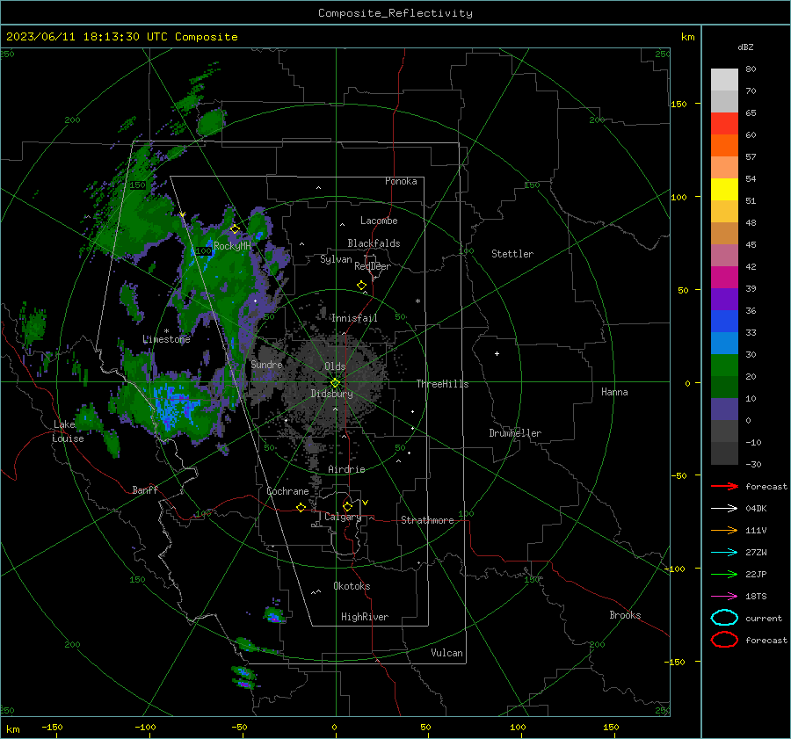791x739 pixels.
Task: Click the Limestone label
Action: (x=166, y=339)
